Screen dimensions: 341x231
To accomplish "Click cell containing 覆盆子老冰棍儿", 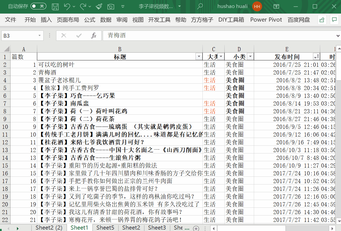I will pyautogui.click(x=120, y=80).
